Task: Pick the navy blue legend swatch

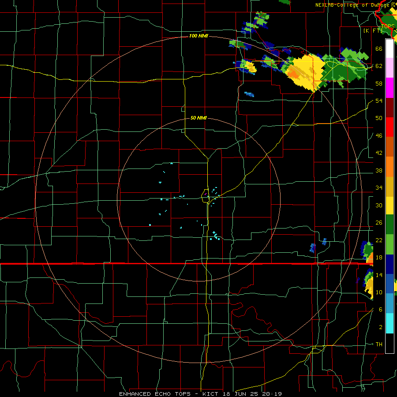Action: tap(390, 264)
